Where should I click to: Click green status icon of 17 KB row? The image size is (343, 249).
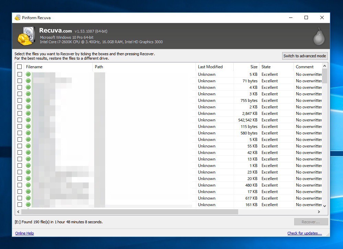pyautogui.click(x=28, y=191)
